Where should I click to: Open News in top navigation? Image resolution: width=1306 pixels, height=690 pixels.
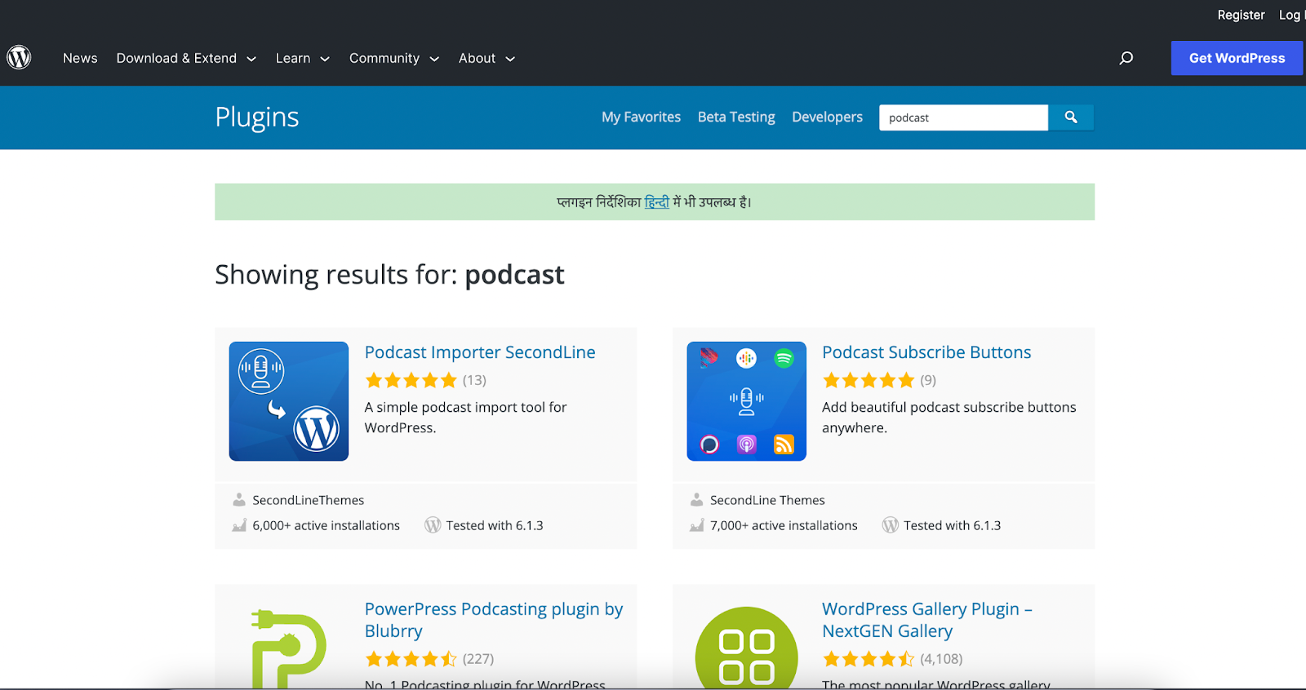(80, 59)
